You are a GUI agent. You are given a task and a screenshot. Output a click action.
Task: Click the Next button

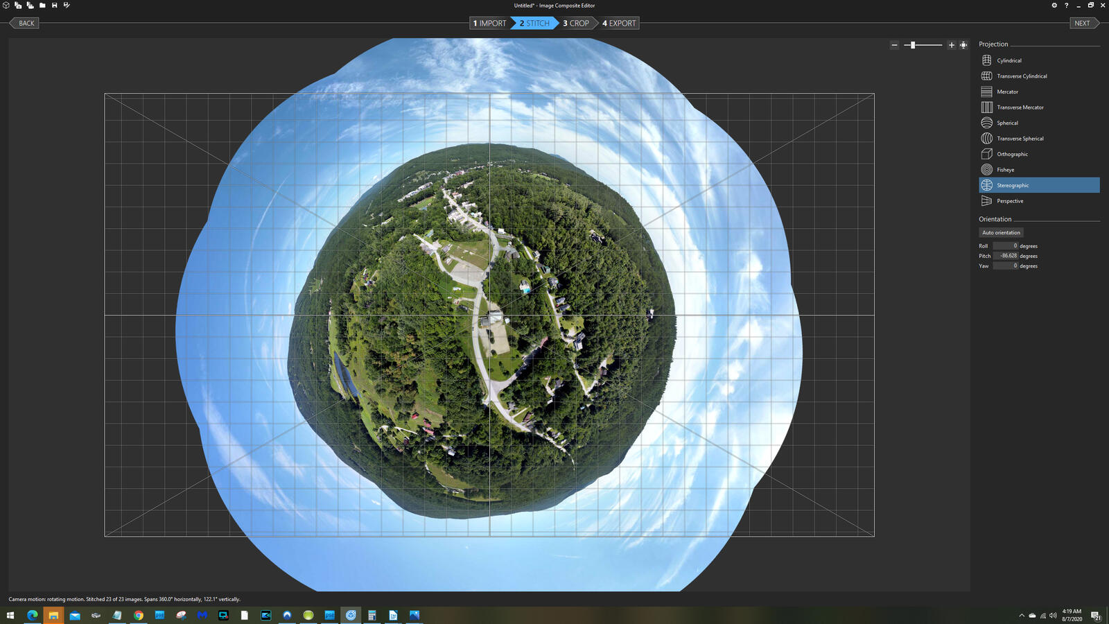click(x=1082, y=24)
